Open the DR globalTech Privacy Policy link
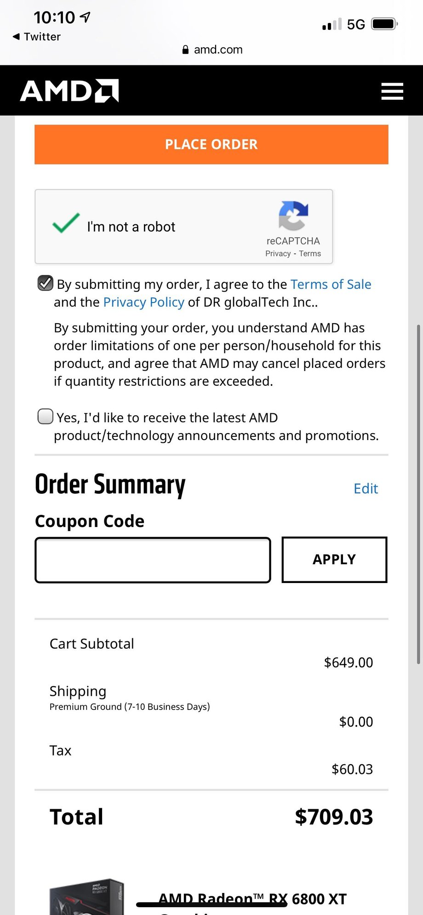The width and height of the screenshot is (423, 915). 143,302
